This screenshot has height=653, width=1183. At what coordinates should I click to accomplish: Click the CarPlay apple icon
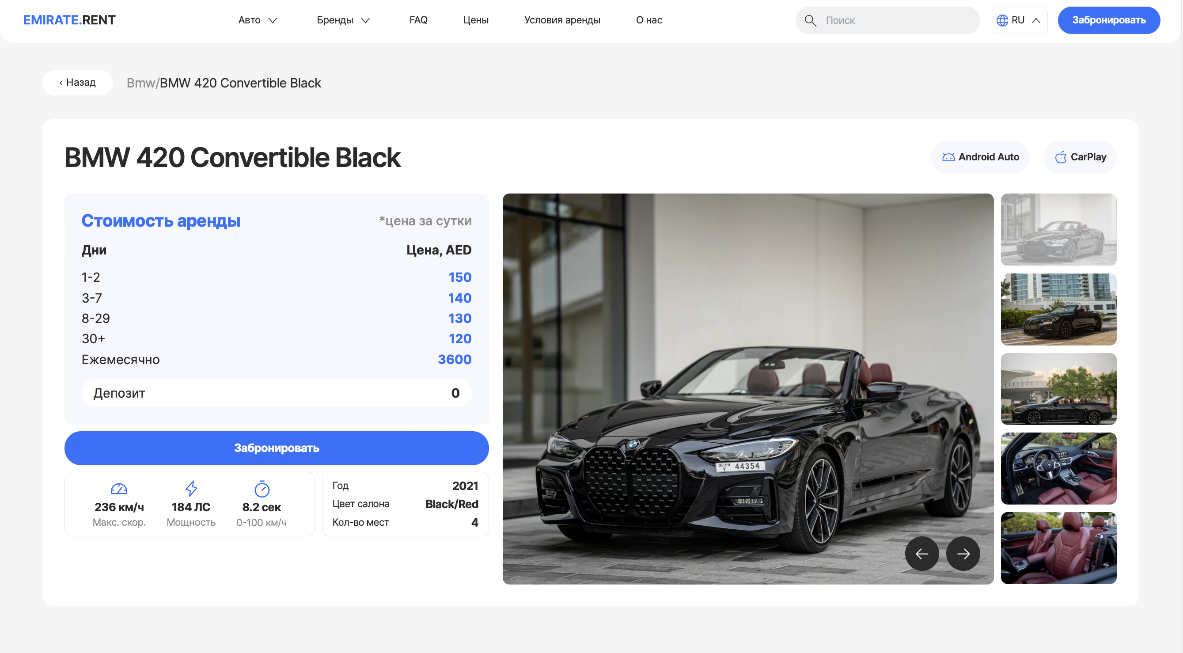pos(1060,157)
